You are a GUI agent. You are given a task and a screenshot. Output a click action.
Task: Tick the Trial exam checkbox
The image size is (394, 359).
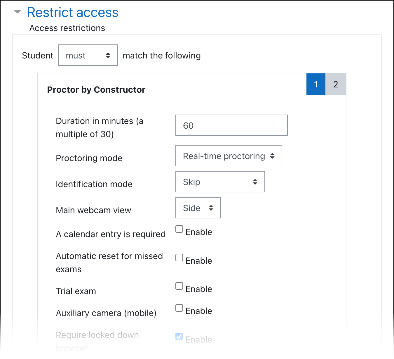pos(179,286)
